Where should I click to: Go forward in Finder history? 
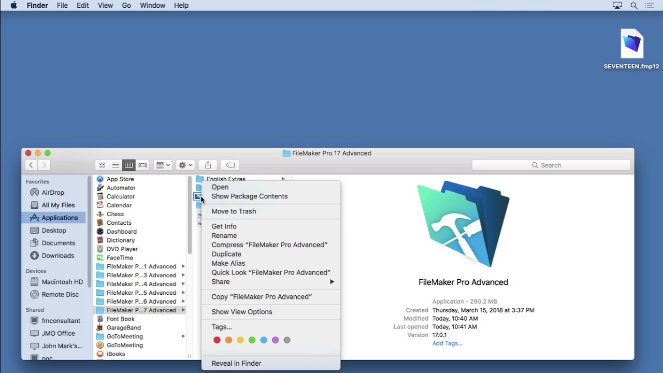click(x=44, y=165)
